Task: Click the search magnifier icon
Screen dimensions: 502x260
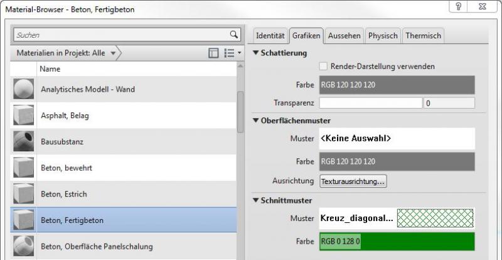Action: tap(233, 35)
